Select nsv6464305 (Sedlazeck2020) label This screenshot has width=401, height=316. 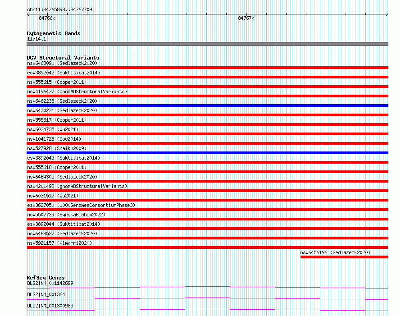[62, 177]
